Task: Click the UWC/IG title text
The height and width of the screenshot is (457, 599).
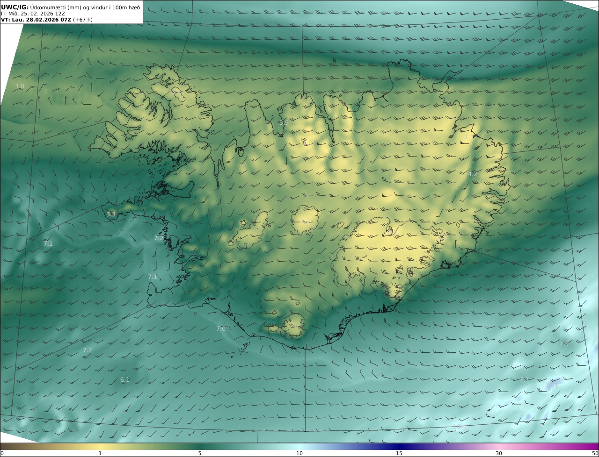Action: coord(15,7)
